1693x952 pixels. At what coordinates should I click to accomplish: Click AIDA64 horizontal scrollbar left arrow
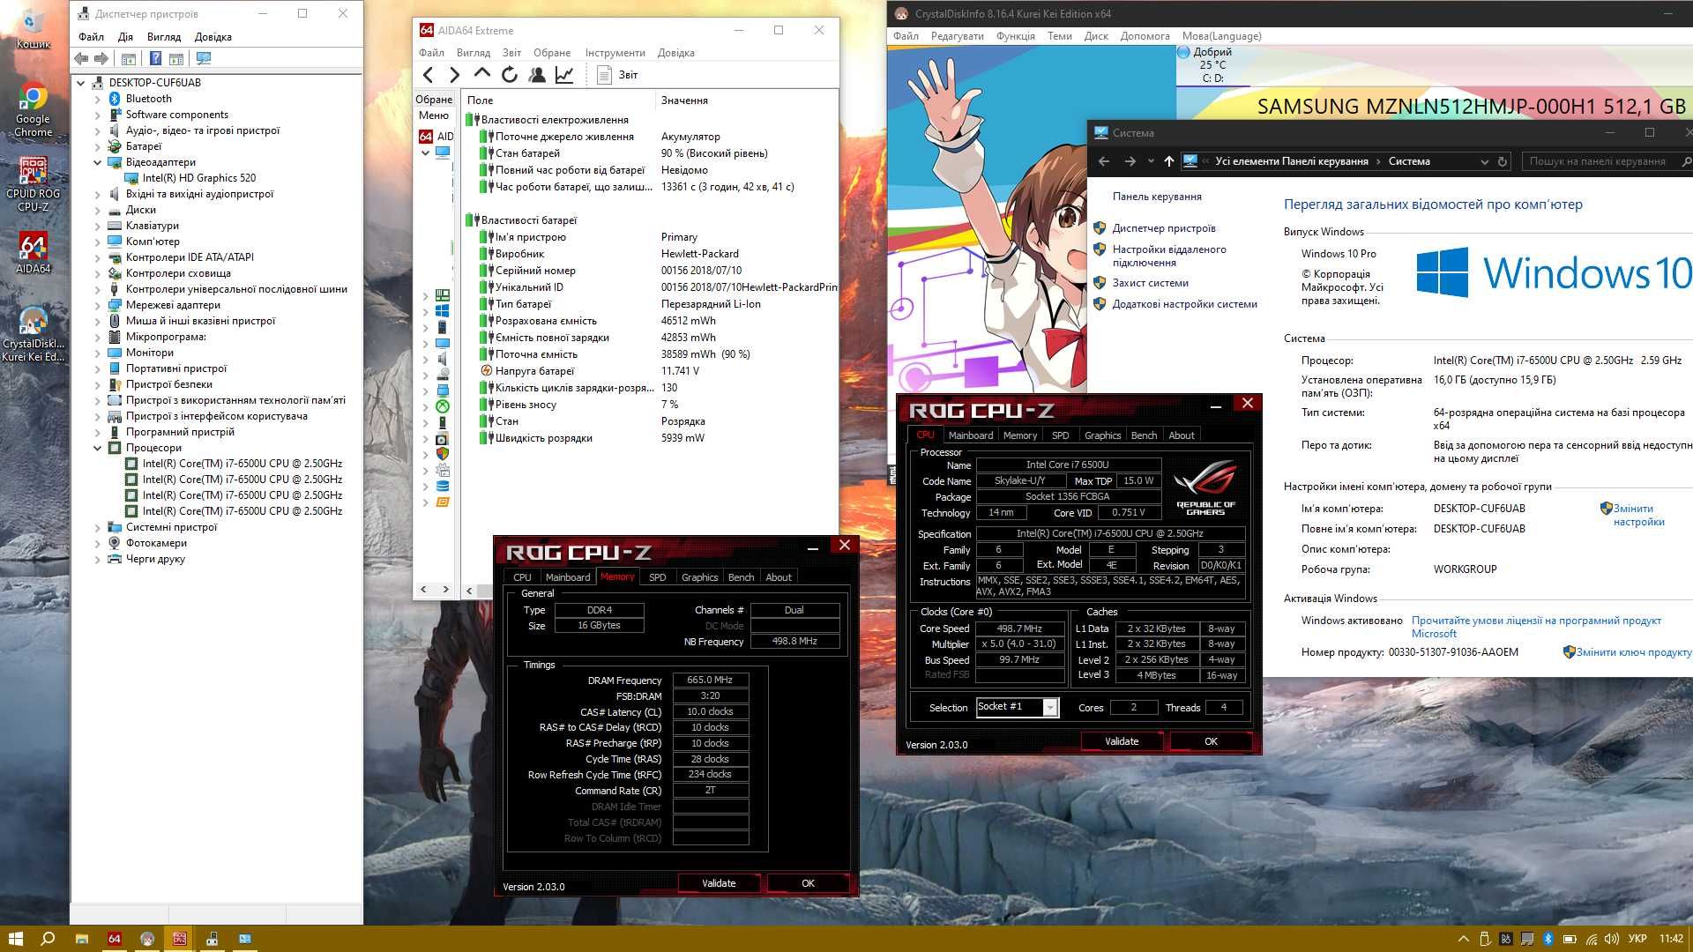click(x=469, y=591)
